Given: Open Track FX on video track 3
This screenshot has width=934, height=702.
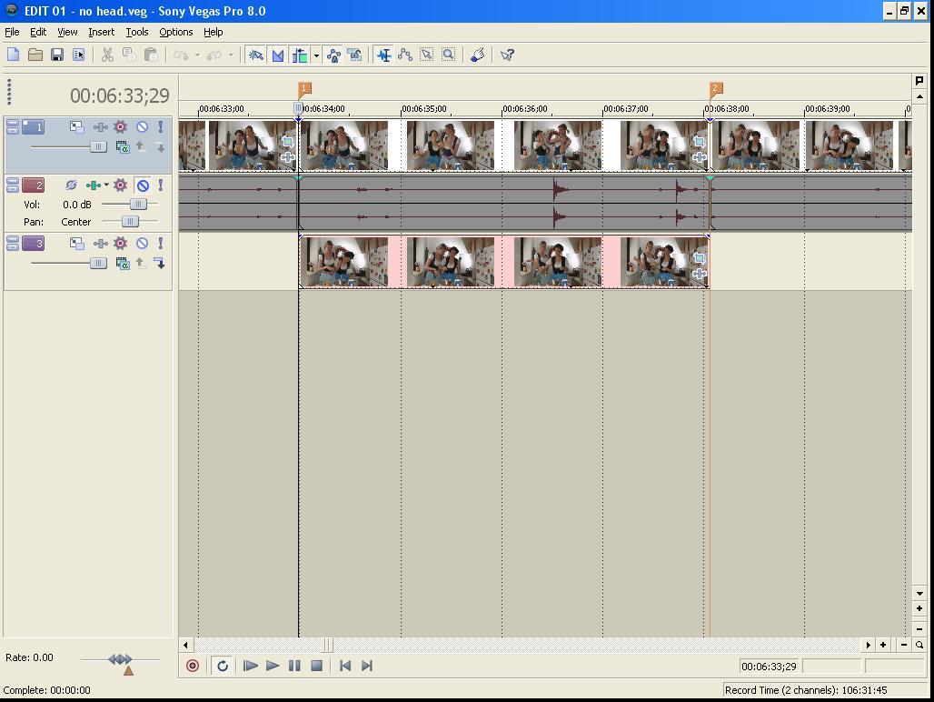Looking at the screenshot, I should tap(120, 244).
